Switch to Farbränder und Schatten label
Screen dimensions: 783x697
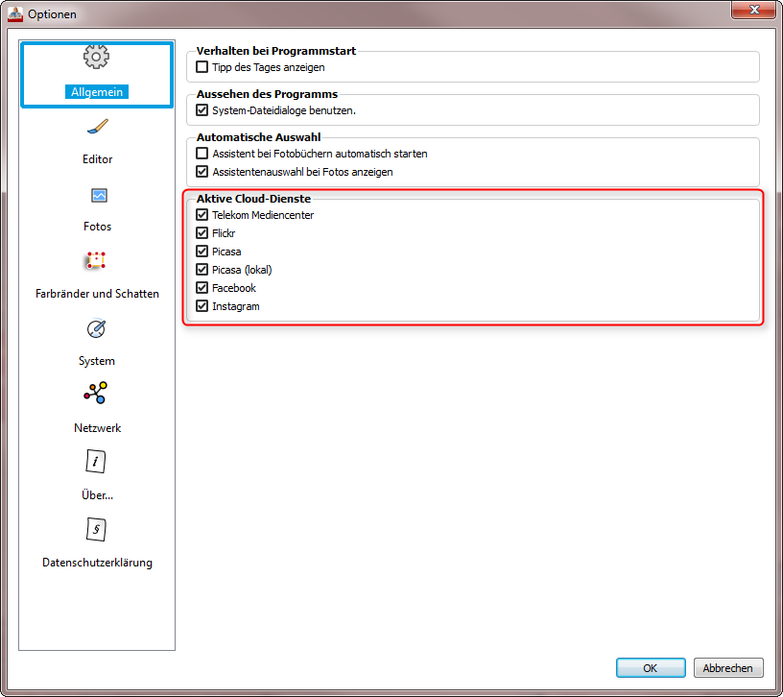coord(97,293)
